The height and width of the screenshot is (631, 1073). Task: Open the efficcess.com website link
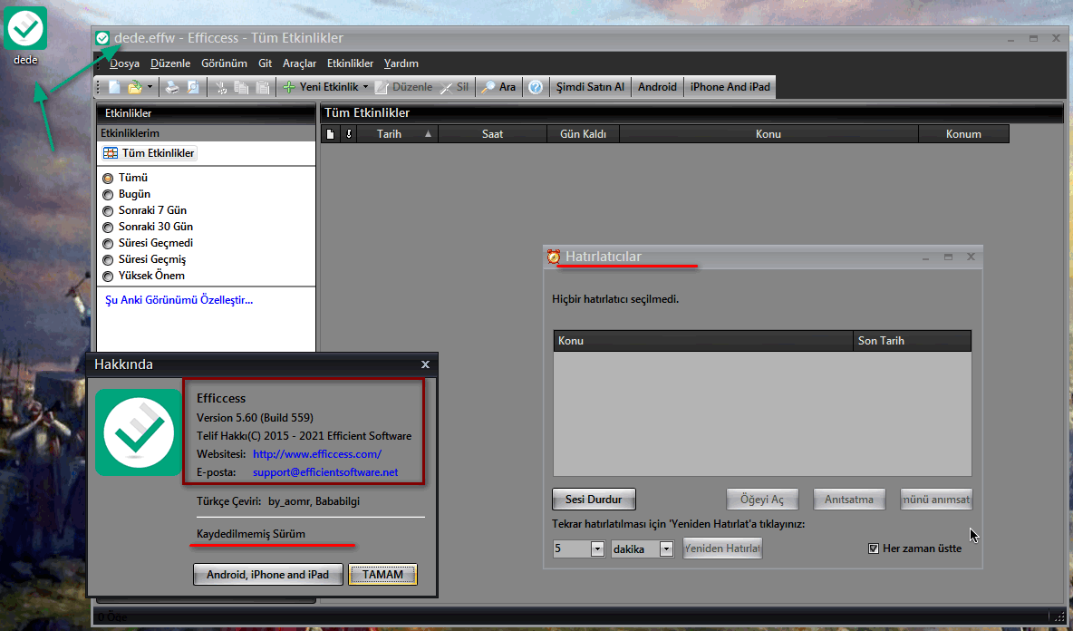click(317, 454)
